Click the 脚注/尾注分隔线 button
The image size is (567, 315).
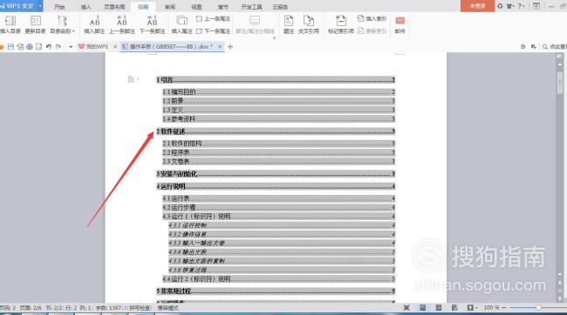tap(255, 24)
